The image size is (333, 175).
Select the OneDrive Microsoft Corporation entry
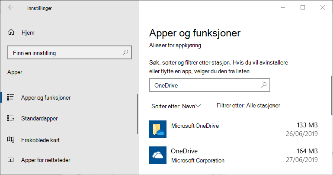[x=234, y=155]
